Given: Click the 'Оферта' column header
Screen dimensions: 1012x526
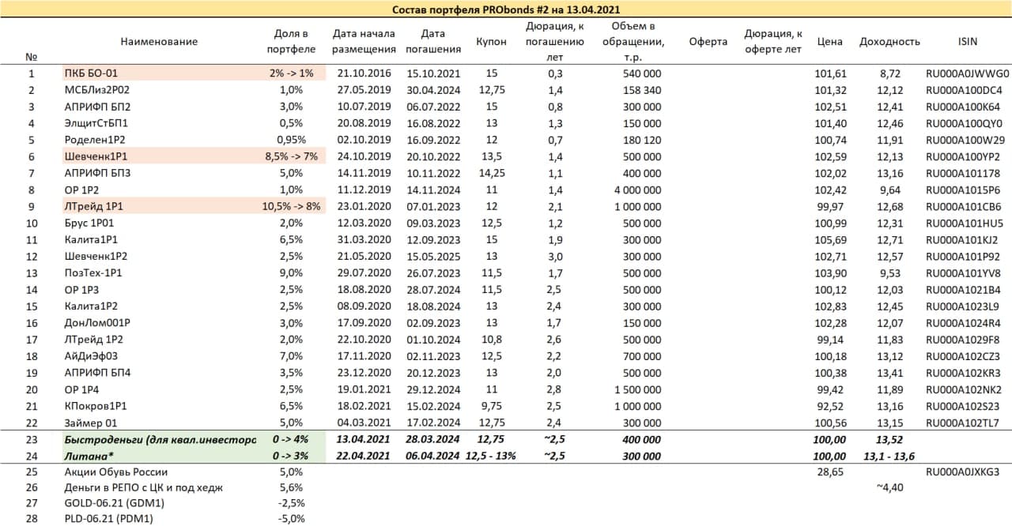Looking at the screenshot, I should 708,42.
